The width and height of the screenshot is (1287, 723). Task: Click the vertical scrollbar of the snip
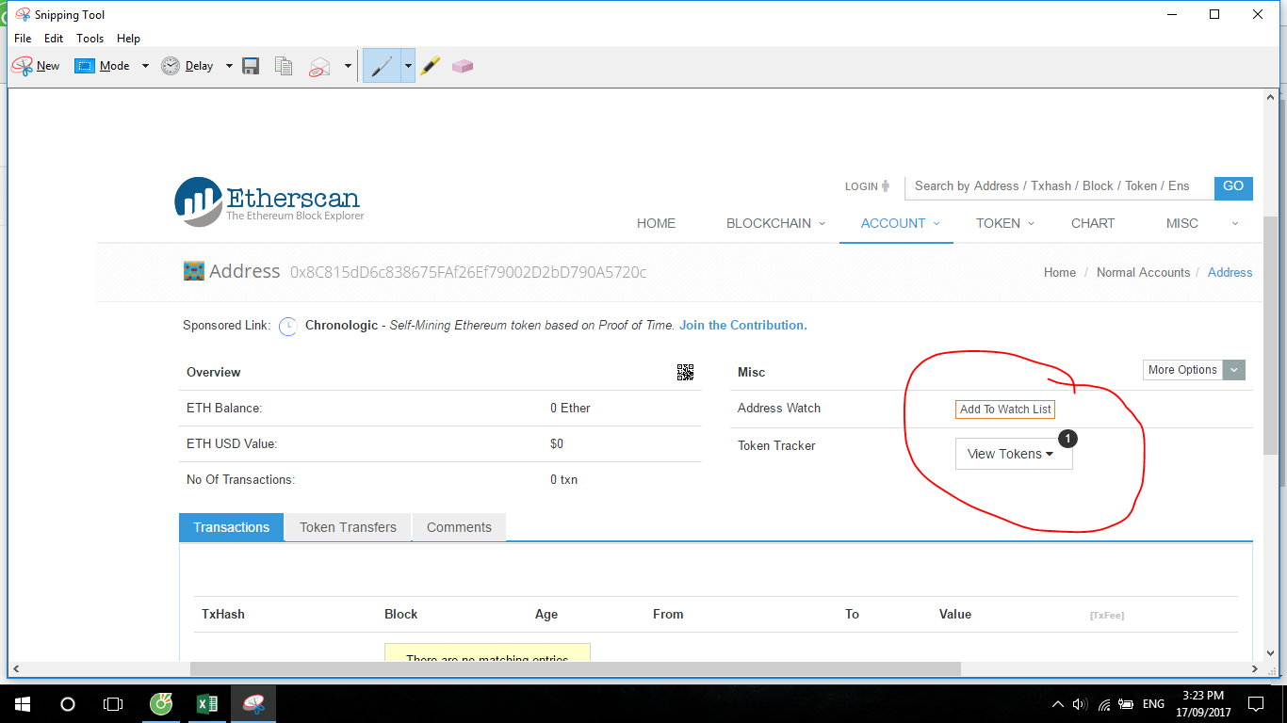point(1270,335)
